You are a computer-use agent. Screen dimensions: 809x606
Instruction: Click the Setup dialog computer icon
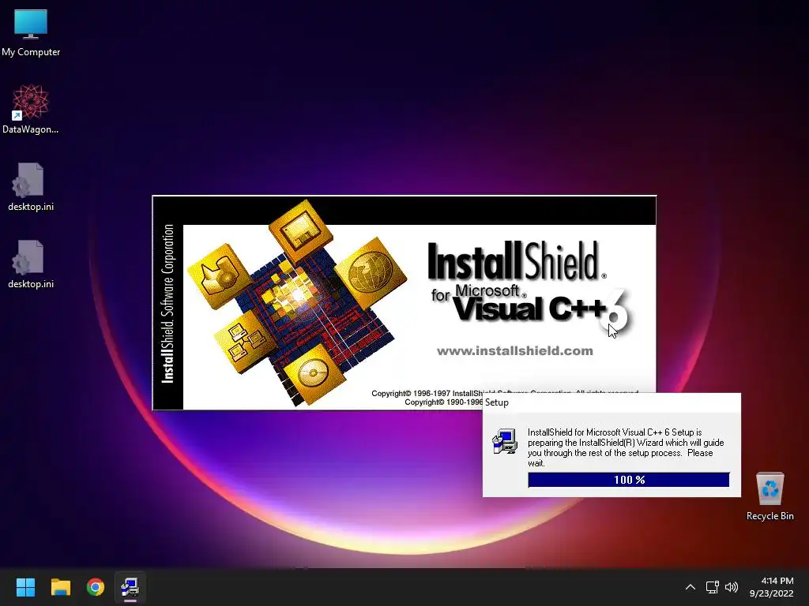point(505,441)
